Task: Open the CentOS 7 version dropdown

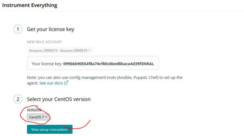Action: [38, 117]
